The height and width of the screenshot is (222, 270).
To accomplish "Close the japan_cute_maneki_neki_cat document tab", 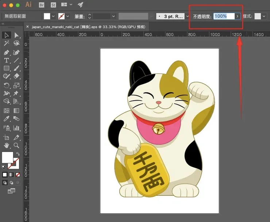I will pos(27,27).
